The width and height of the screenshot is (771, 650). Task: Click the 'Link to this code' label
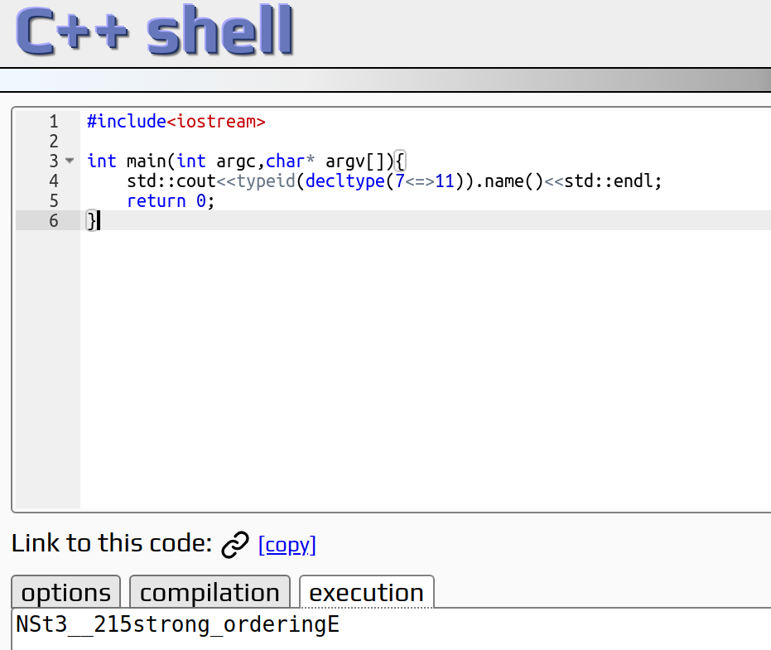pos(112,544)
